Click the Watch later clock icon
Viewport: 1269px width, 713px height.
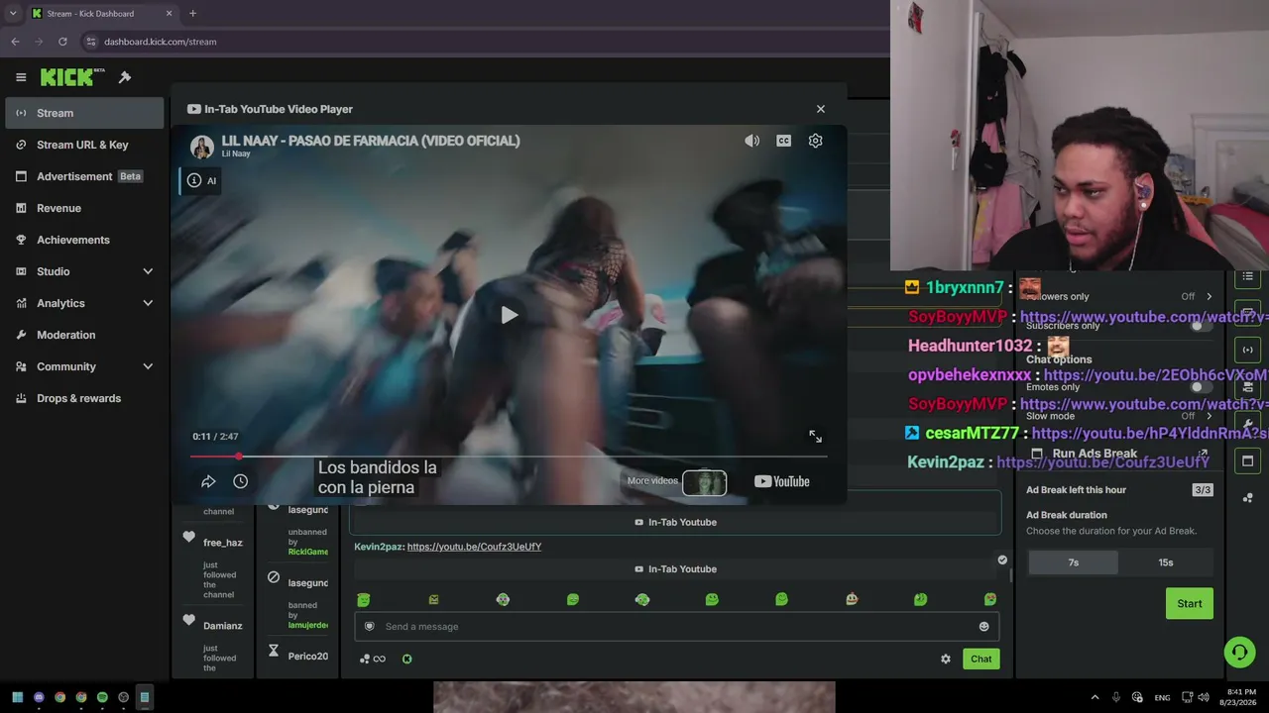pos(240,481)
